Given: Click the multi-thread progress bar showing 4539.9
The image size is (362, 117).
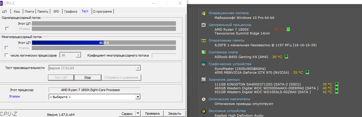Looking at the screenshot, I should (x=104, y=43).
